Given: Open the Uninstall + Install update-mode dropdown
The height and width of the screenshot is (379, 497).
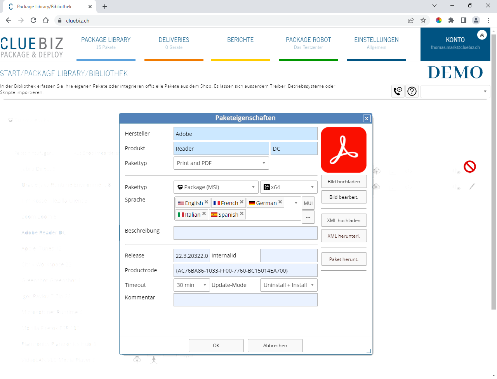Looking at the screenshot, I should (289, 285).
